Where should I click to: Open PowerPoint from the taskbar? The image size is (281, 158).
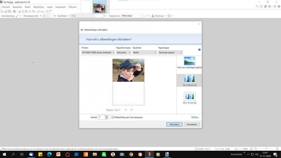[58, 154]
